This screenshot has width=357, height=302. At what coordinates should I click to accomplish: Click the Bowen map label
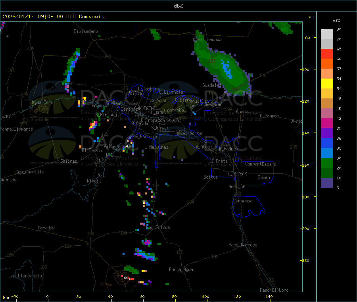tap(264, 177)
